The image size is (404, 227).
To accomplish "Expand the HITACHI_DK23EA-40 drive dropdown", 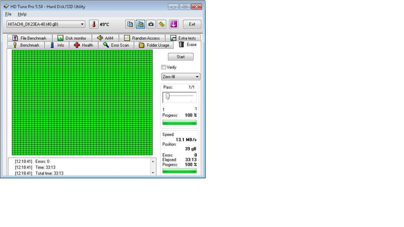I will pyautogui.click(x=46, y=25).
